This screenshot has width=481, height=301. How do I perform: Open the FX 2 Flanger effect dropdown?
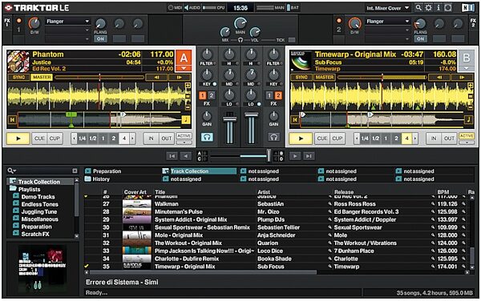(387, 21)
